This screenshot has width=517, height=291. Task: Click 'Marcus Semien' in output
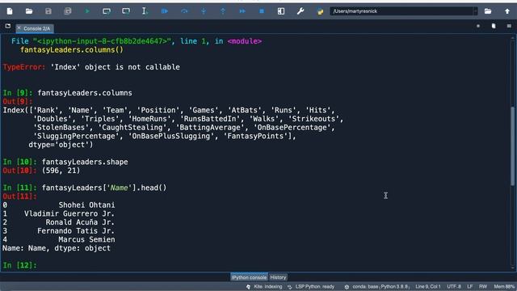point(86,239)
